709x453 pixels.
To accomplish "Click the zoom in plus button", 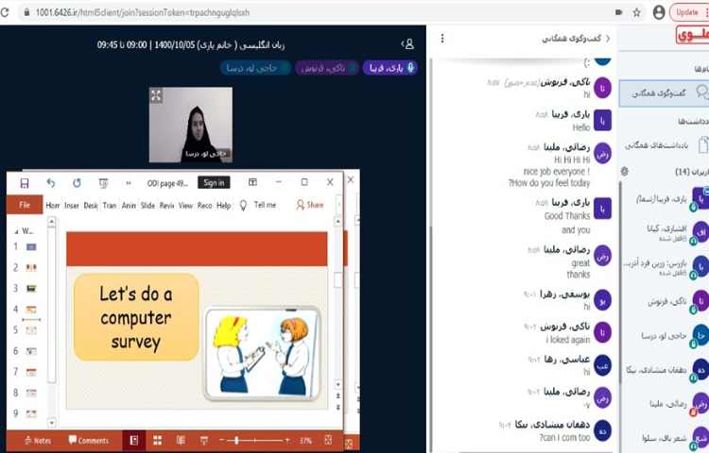I will [x=287, y=441].
